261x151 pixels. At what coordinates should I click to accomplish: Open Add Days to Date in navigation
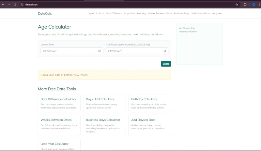(x=201, y=13)
